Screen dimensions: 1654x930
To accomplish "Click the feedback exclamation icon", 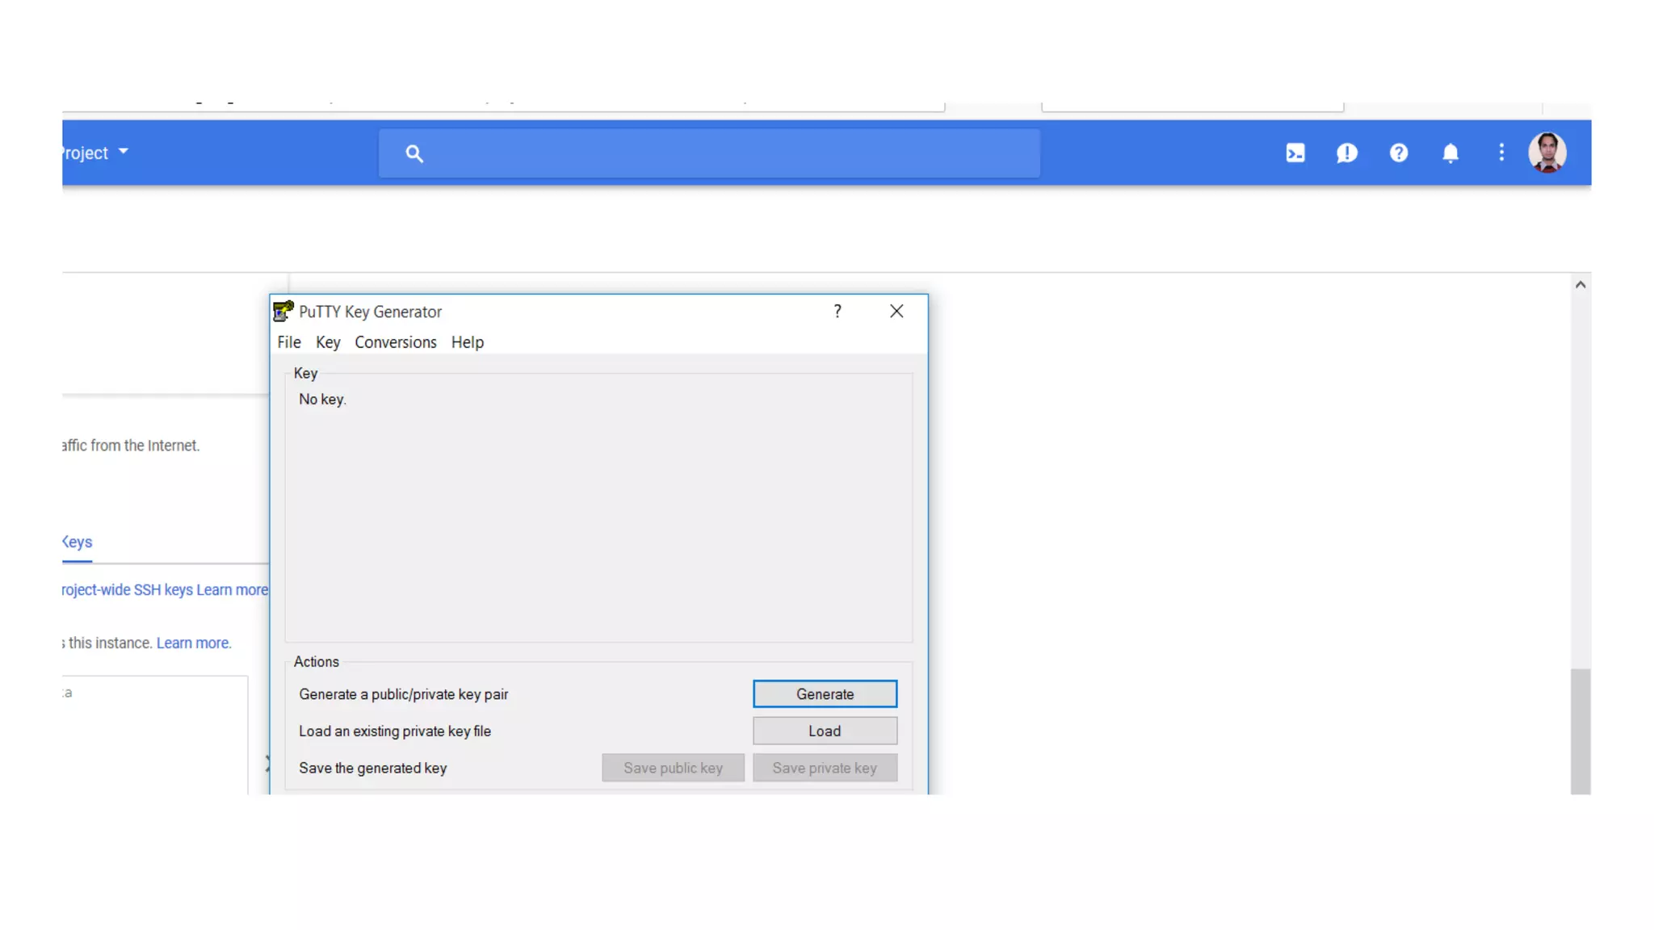I will [x=1346, y=153].
